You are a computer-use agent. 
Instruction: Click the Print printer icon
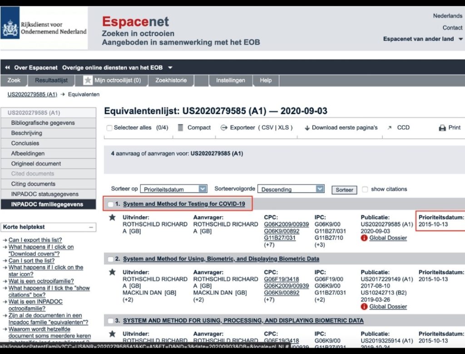pos(442,128)
